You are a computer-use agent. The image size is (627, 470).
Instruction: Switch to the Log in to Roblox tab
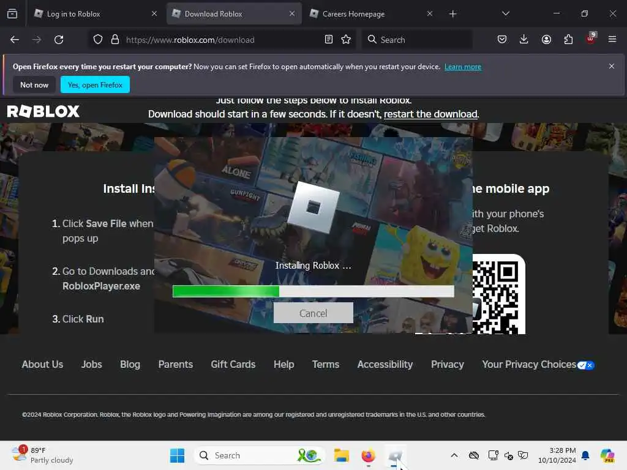tap(96, 14)
